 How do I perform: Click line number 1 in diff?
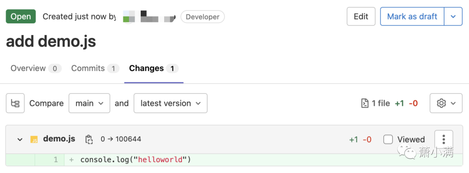point(56,160)
